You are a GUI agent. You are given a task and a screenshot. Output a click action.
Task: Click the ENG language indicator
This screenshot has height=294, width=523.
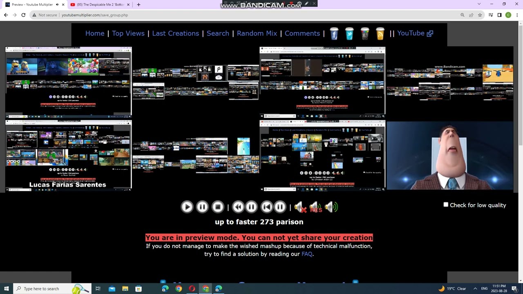(x=484, y=289)
